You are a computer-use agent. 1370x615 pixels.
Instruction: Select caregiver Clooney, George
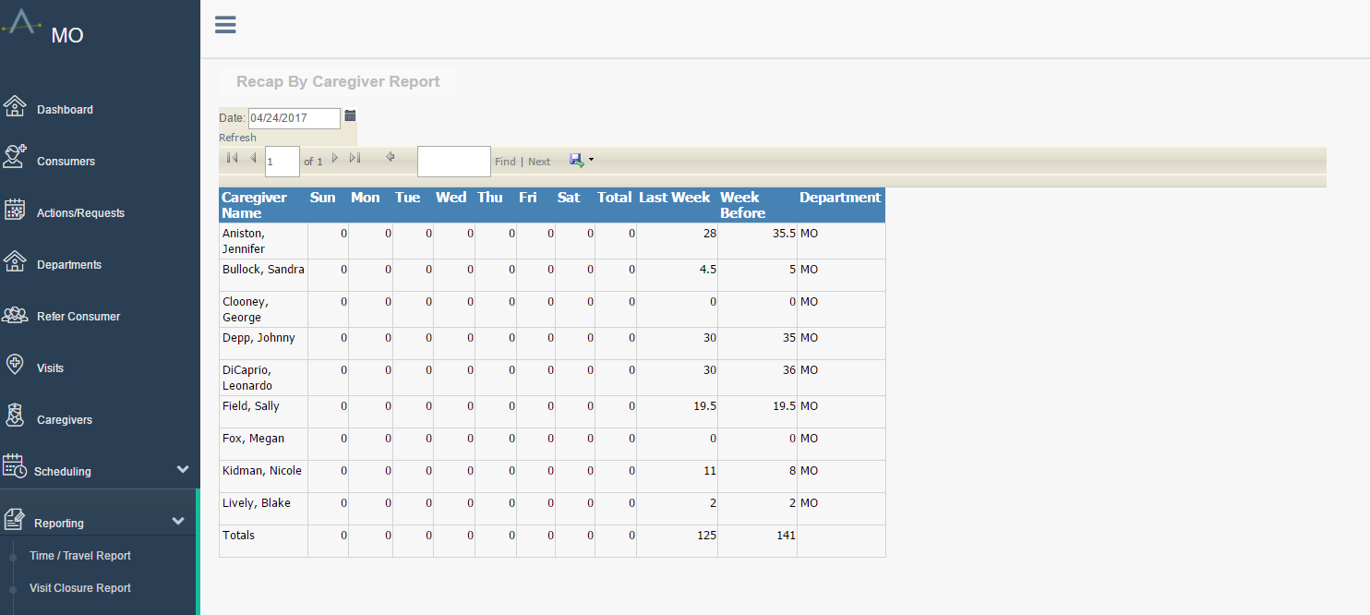pos(245,309)
